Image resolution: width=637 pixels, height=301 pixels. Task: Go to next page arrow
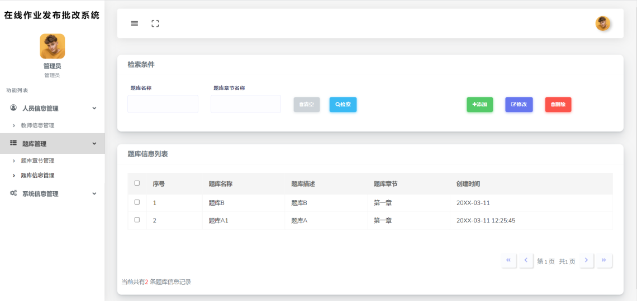click(586, 260)
